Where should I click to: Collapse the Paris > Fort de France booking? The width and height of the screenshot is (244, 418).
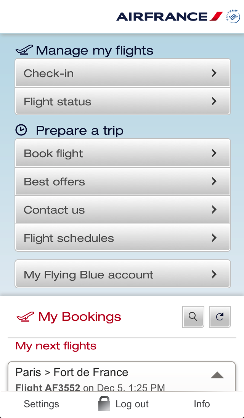coord(217,375)
